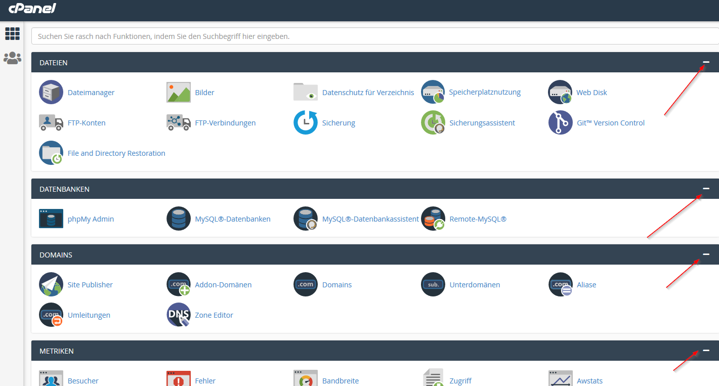719x386 pixels.
Task: Click the FTP-Konten truck icon
Action: (51, 122)
